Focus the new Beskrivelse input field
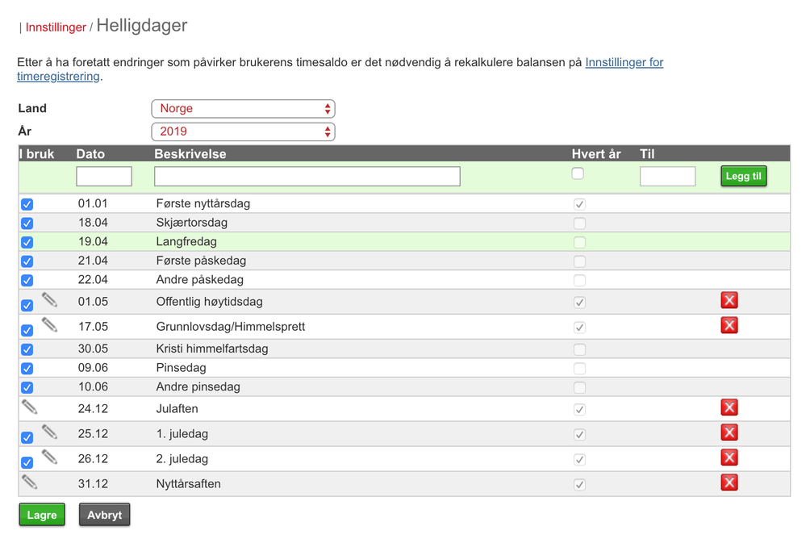Viewport: 806px width, 543px height. [307, 177]
